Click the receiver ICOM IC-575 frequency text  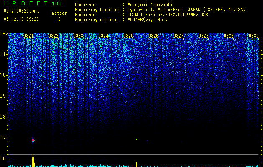point(168,15)
